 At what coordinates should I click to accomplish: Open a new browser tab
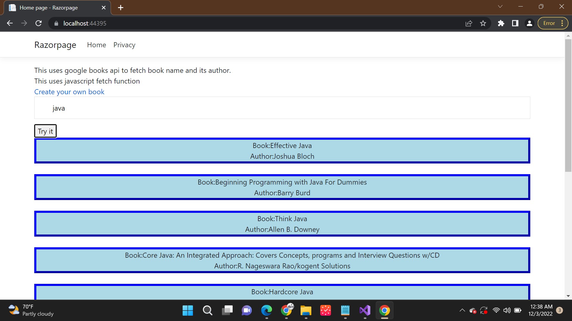coord(121,8)
